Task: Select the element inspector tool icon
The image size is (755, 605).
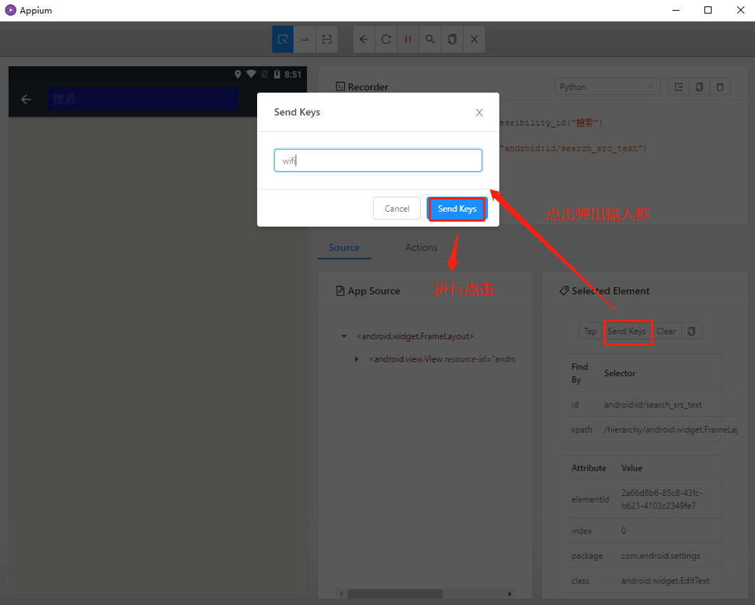Action: pyautogui.click(x=283, y=39)
